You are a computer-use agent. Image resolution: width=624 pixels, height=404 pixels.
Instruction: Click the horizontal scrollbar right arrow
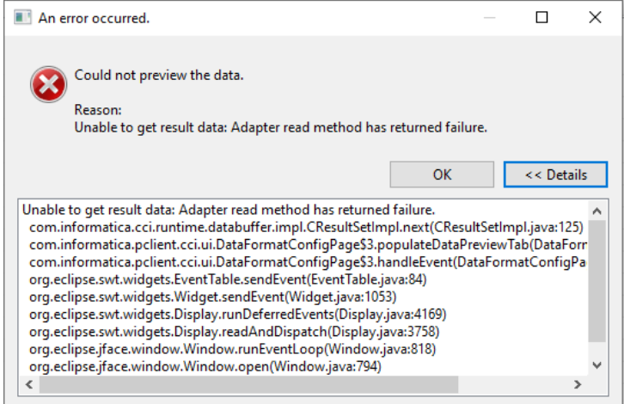578,384
